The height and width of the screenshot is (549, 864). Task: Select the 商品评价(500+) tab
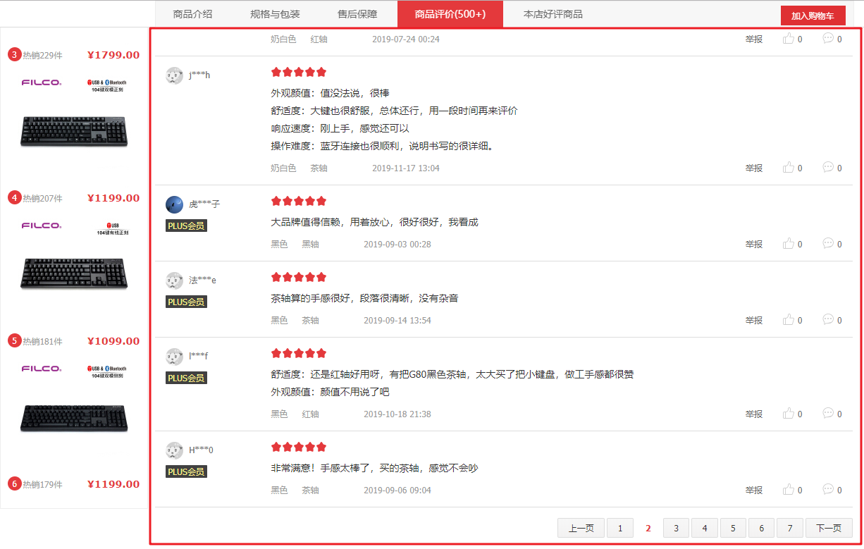pos(450,14)
